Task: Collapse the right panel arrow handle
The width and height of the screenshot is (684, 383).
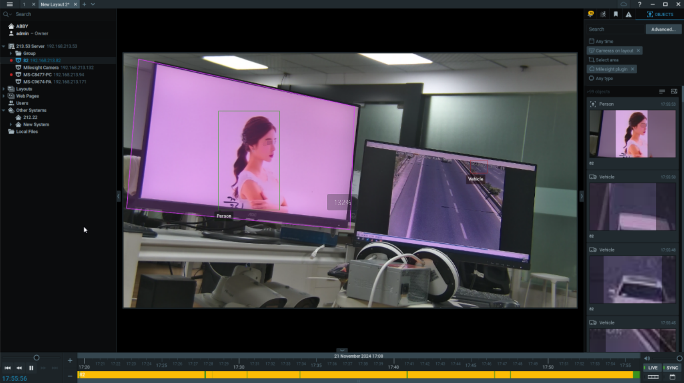Action: pyautogui.click(x=581, y=196)
